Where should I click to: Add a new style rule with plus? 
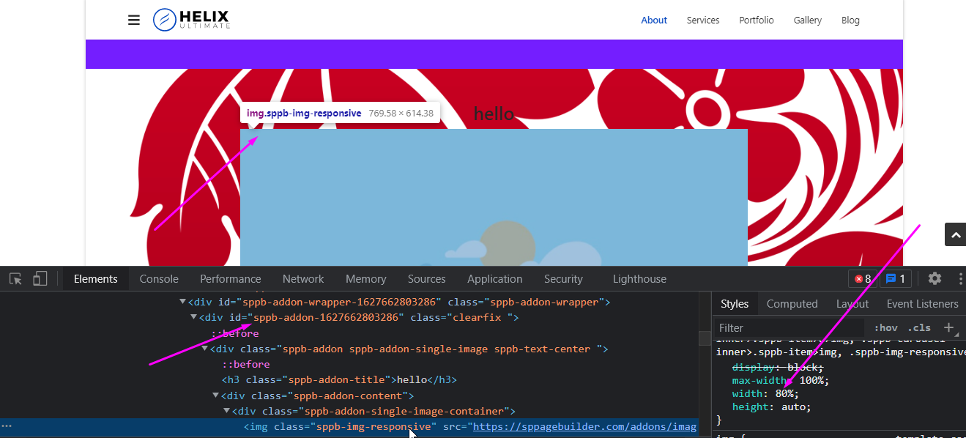pos(948,327)
